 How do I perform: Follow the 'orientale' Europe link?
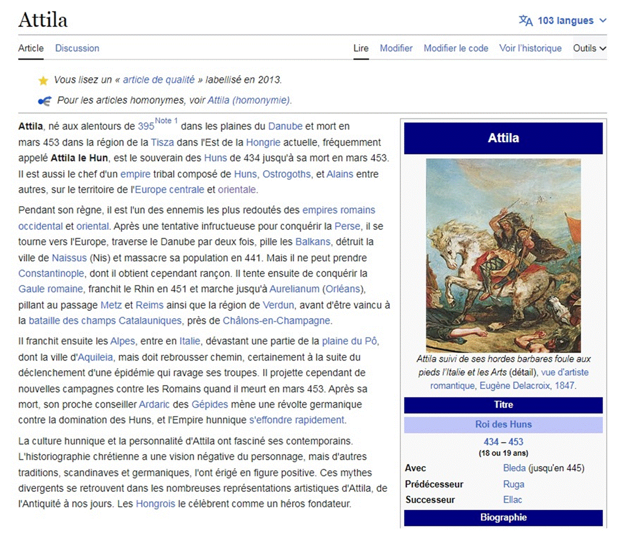[237, 190]
